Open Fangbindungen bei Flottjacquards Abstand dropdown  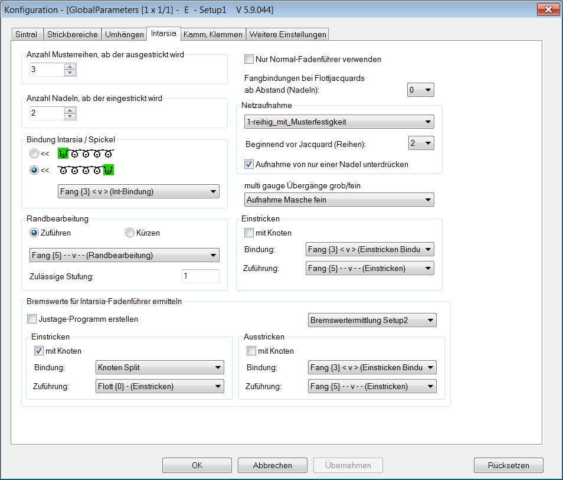(x=420, y=90)
